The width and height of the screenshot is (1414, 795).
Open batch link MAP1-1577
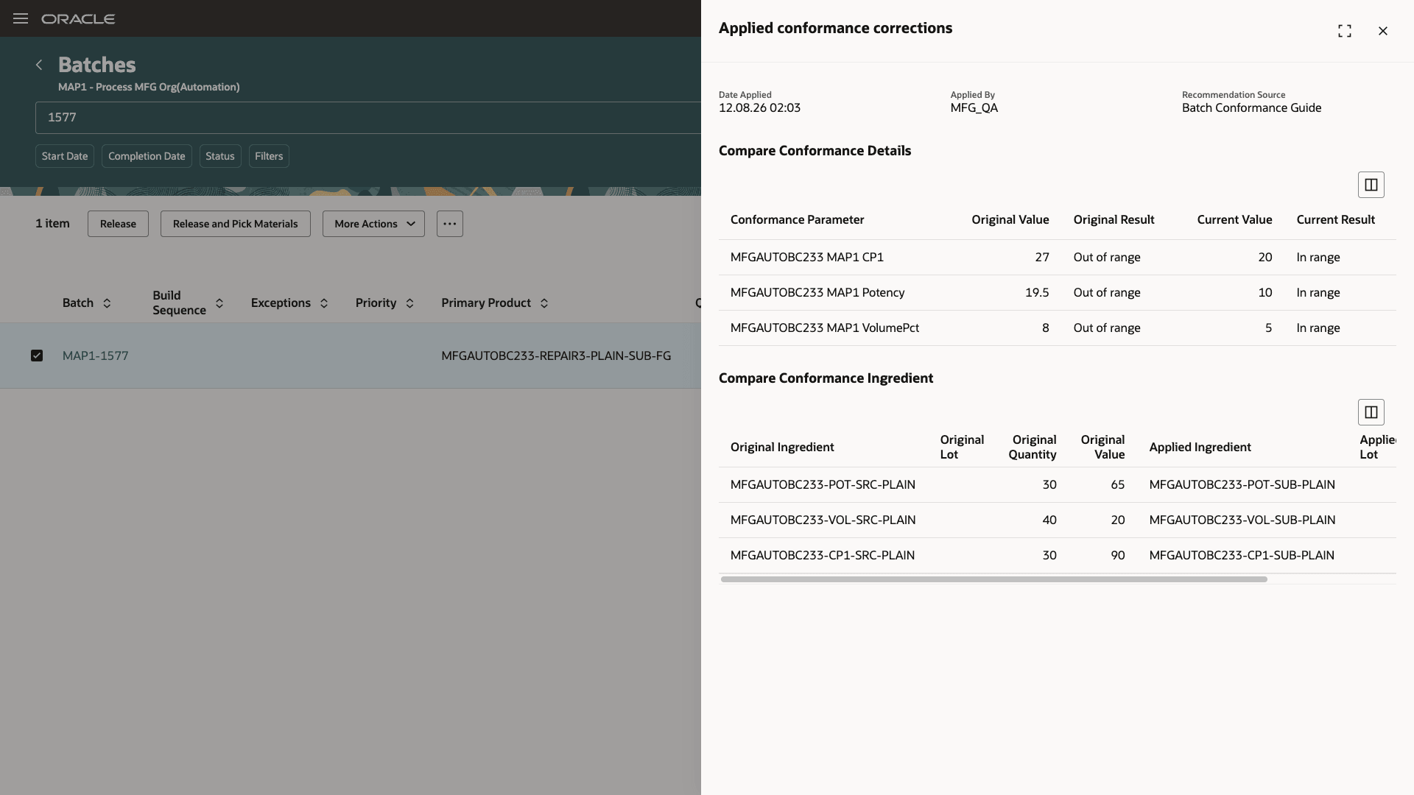[x=96, y=356]
